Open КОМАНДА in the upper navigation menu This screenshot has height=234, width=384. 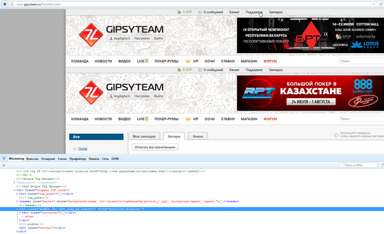tap(80, 61)
